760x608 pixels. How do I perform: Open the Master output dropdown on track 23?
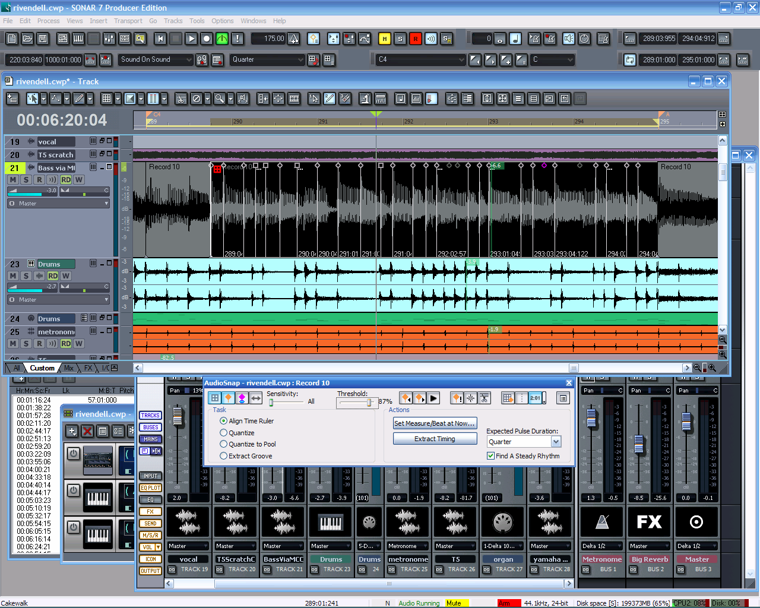(x=59, y=300)
